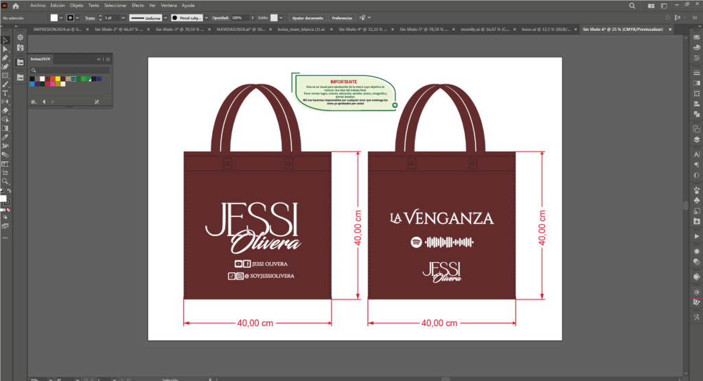Click the gear properties icon in left dock
The image size is (703, 381).
20,37
